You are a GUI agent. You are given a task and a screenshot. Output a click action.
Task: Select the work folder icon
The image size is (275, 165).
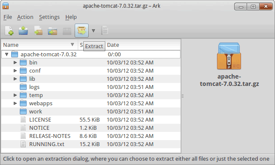point(23,111)
